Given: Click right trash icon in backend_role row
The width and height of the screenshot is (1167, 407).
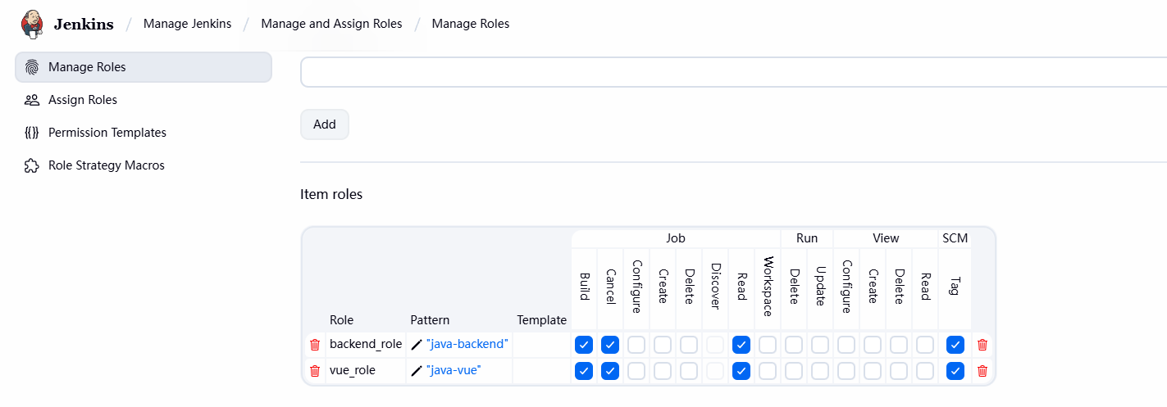Looking at the screenshot, I should pyautogui.click(x=982, y=345).
